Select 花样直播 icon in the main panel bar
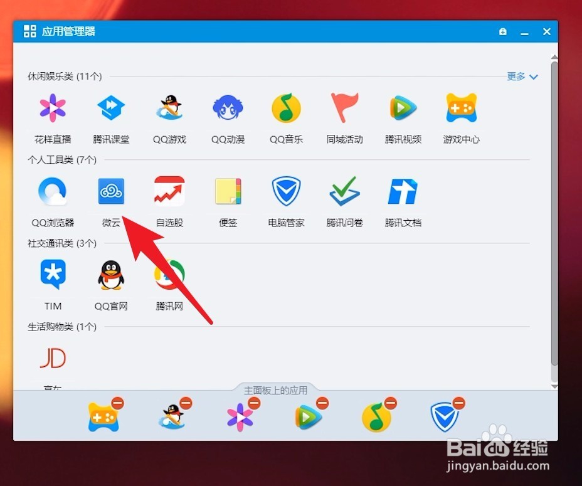 coord(240,417)
